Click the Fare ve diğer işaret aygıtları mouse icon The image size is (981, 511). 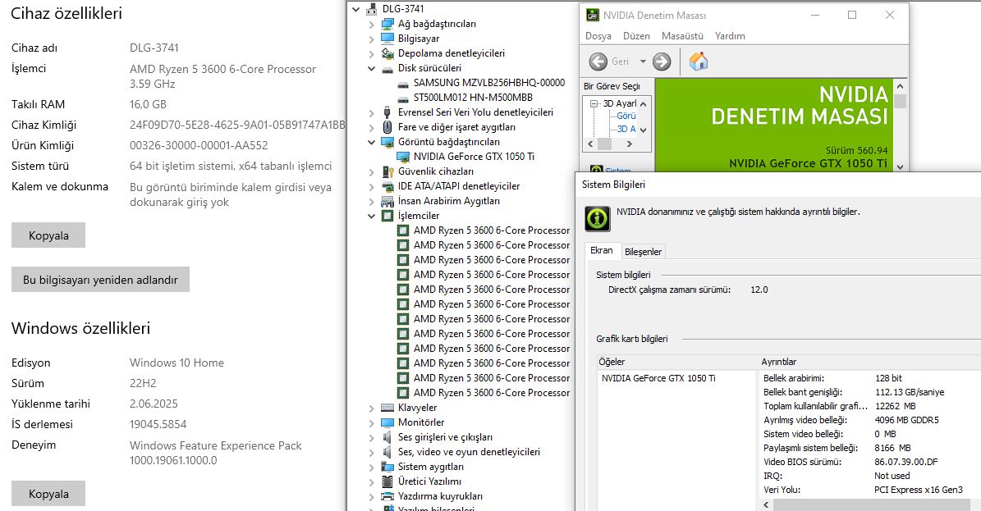pyautogui.click(x=388, y=127)
